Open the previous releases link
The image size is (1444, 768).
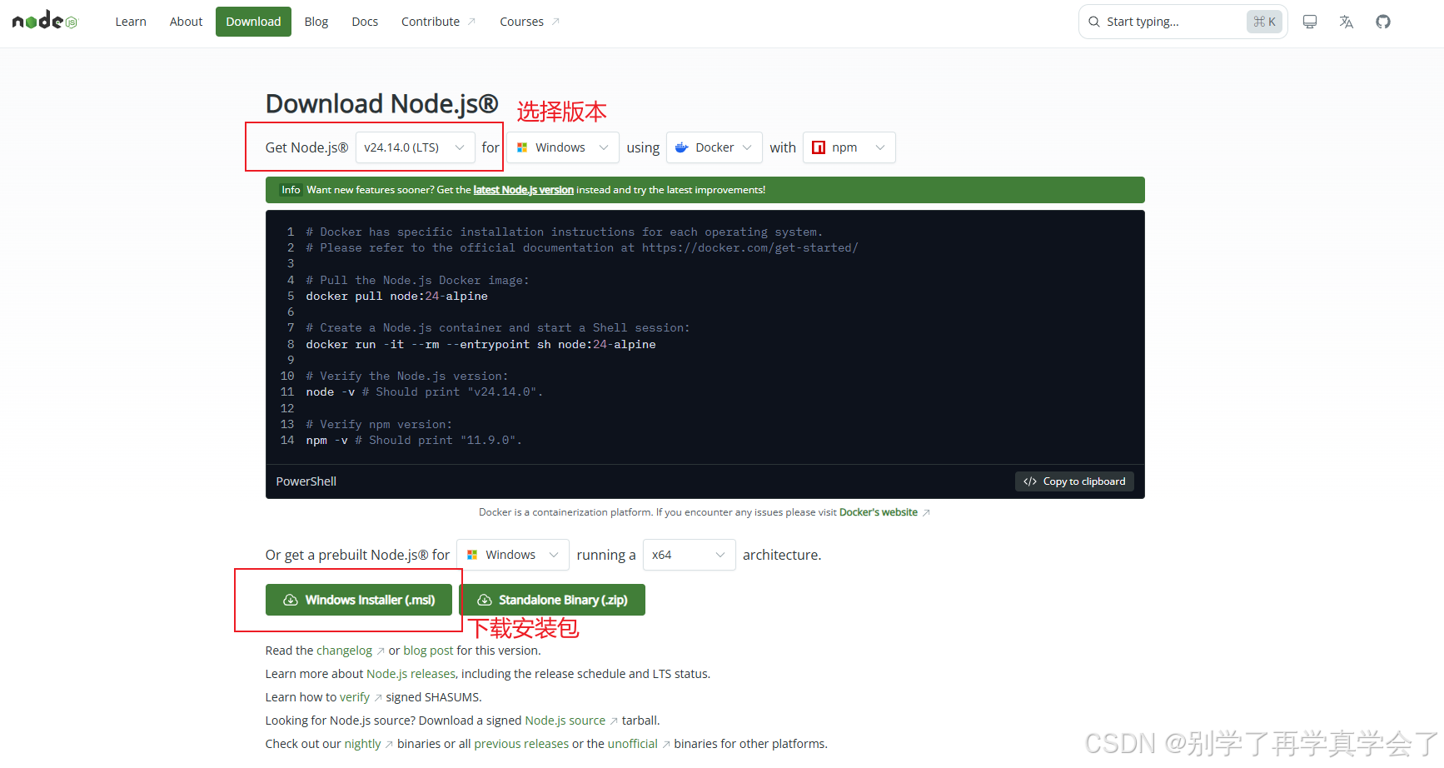521,744
